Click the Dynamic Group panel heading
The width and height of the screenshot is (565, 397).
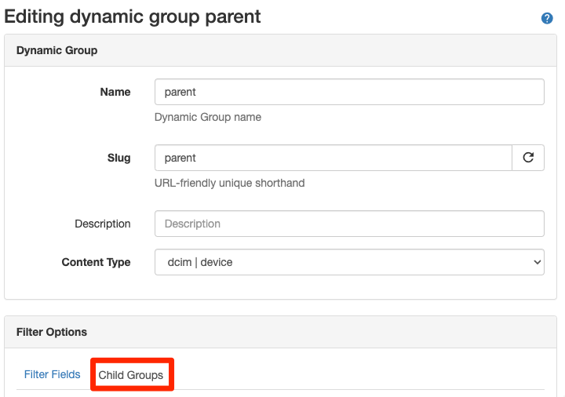coord(57,50)
